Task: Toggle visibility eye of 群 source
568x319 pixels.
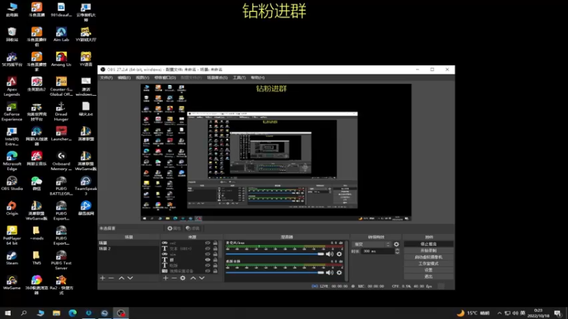Action: click(207, 259)
